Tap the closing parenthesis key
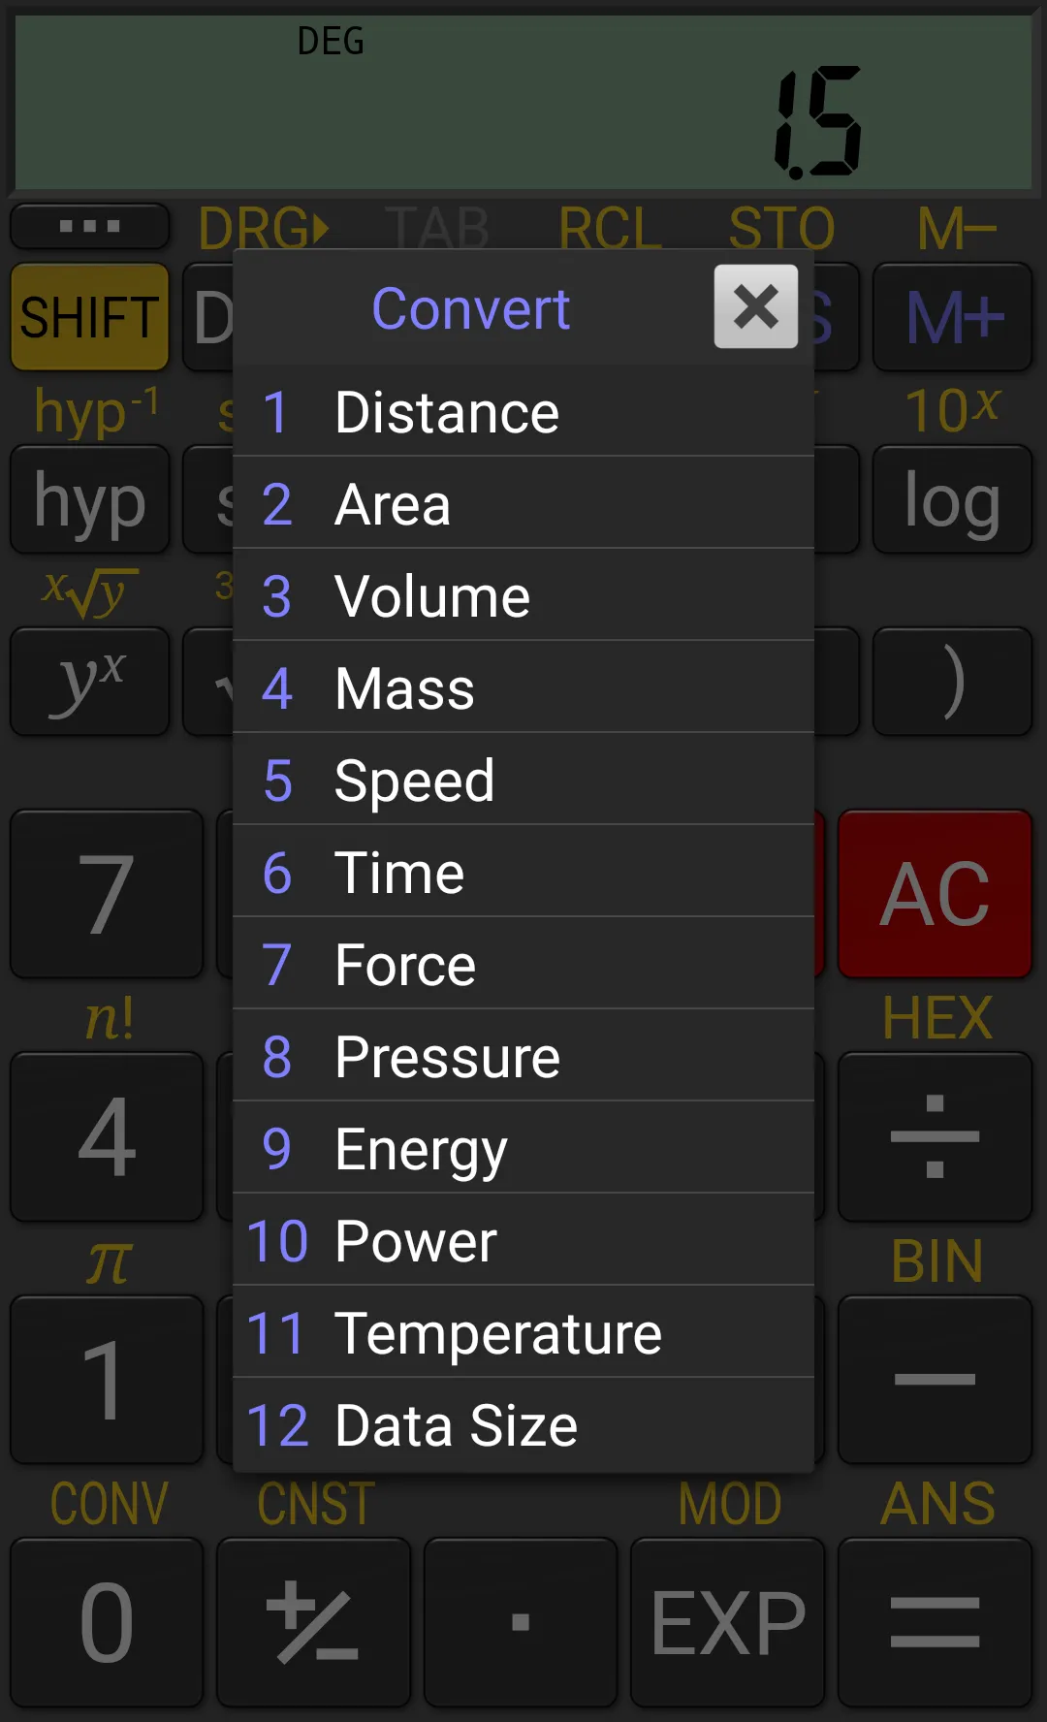The height and width of the screenshot is (1722, 1047). (951, 681)
